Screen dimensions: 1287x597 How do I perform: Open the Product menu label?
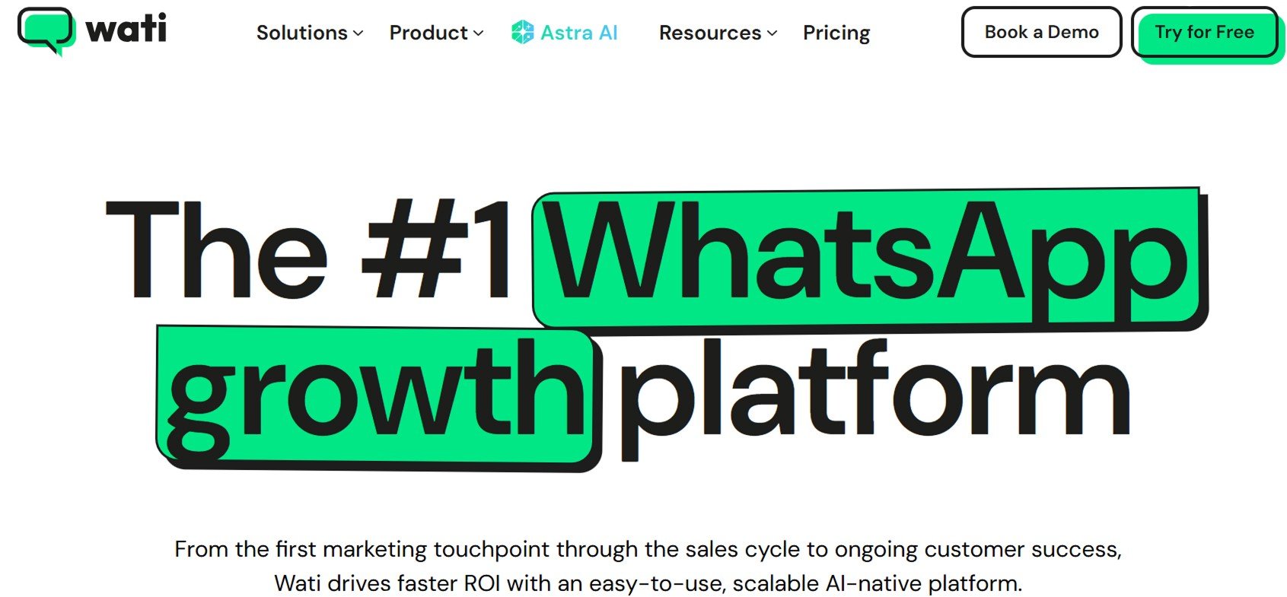[428, 33]
